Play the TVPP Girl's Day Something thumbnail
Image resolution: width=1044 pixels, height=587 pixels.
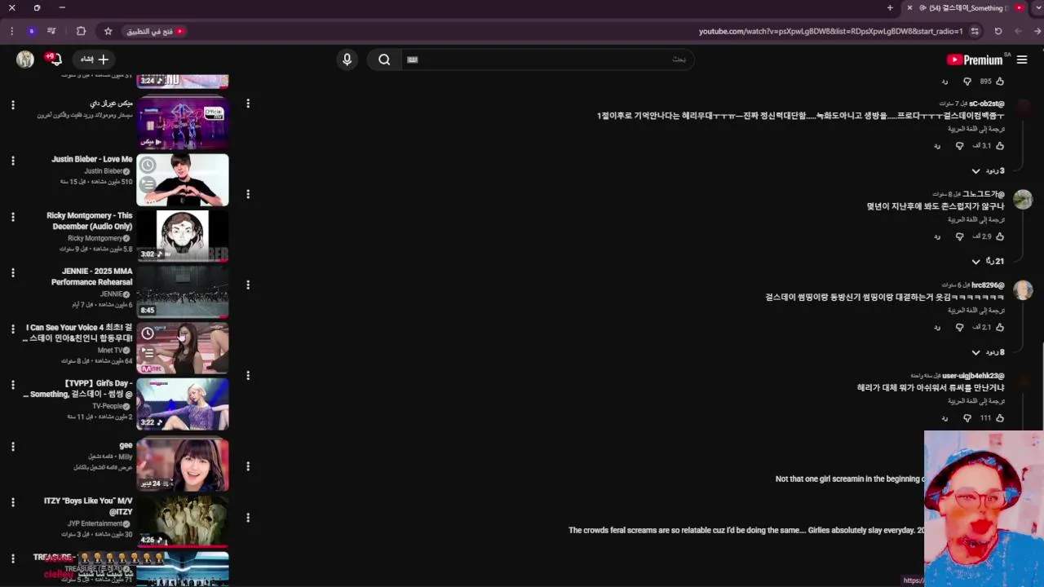[183, 404]
